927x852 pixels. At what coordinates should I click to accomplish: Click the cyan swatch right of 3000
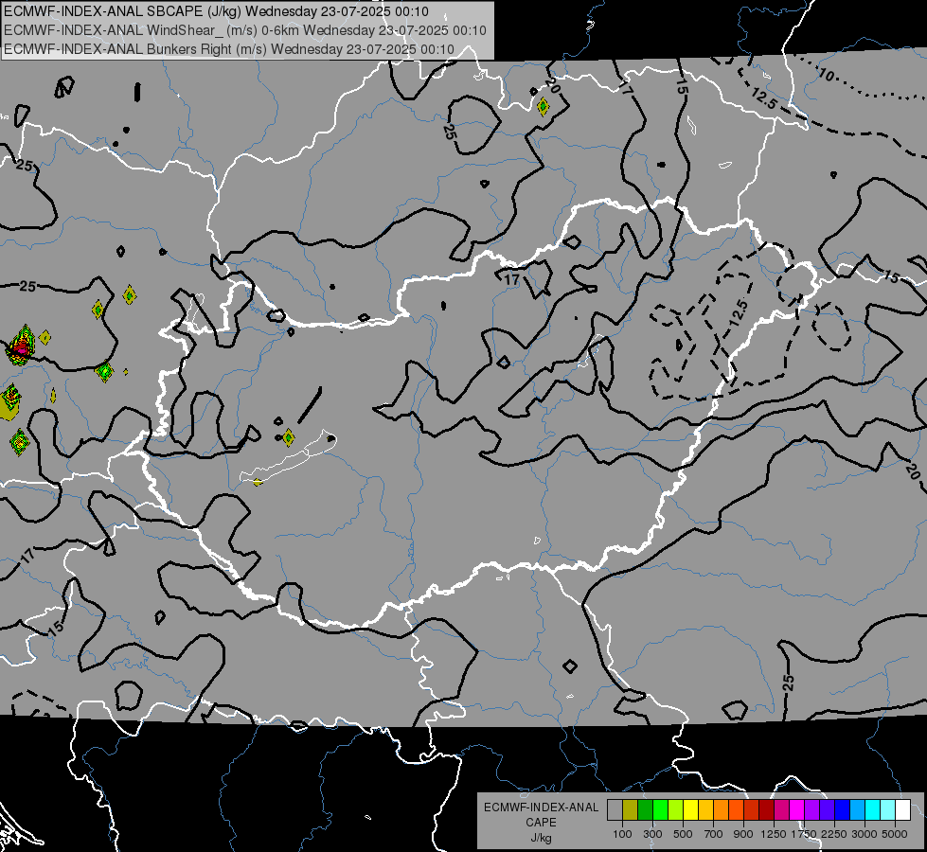[x=873, y=809]
